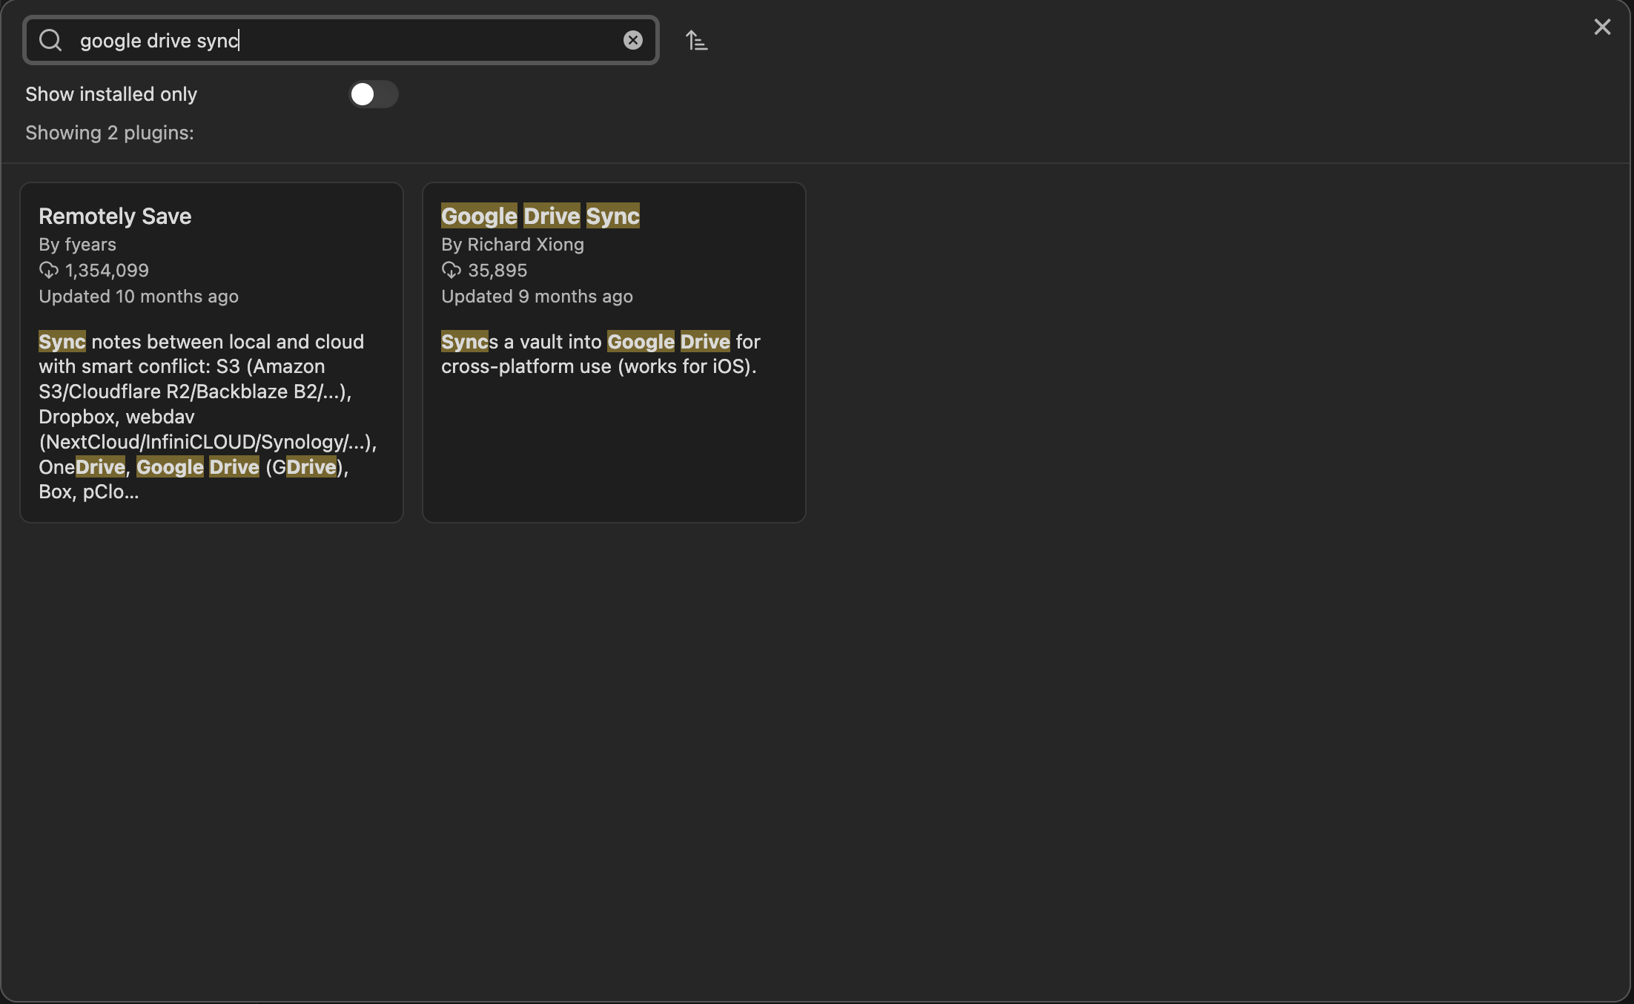Click the Google Drive Sync description text
This screenshot has width=1634, height=1004.
click(x=601, y=354)
